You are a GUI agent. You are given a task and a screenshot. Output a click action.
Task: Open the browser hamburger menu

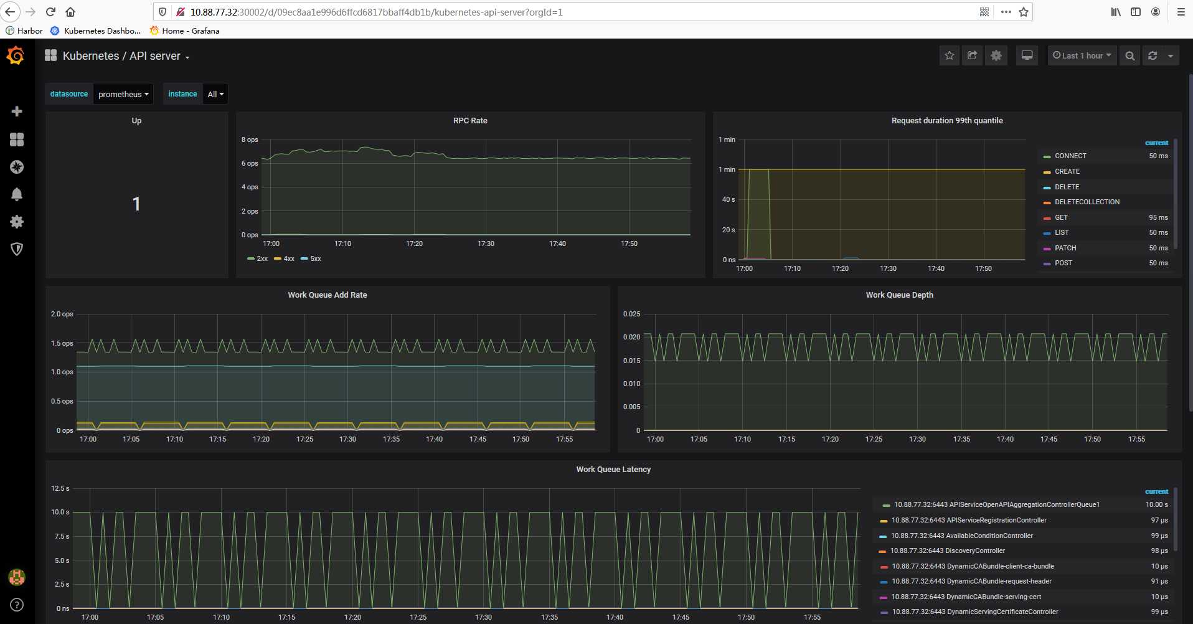1181,12
